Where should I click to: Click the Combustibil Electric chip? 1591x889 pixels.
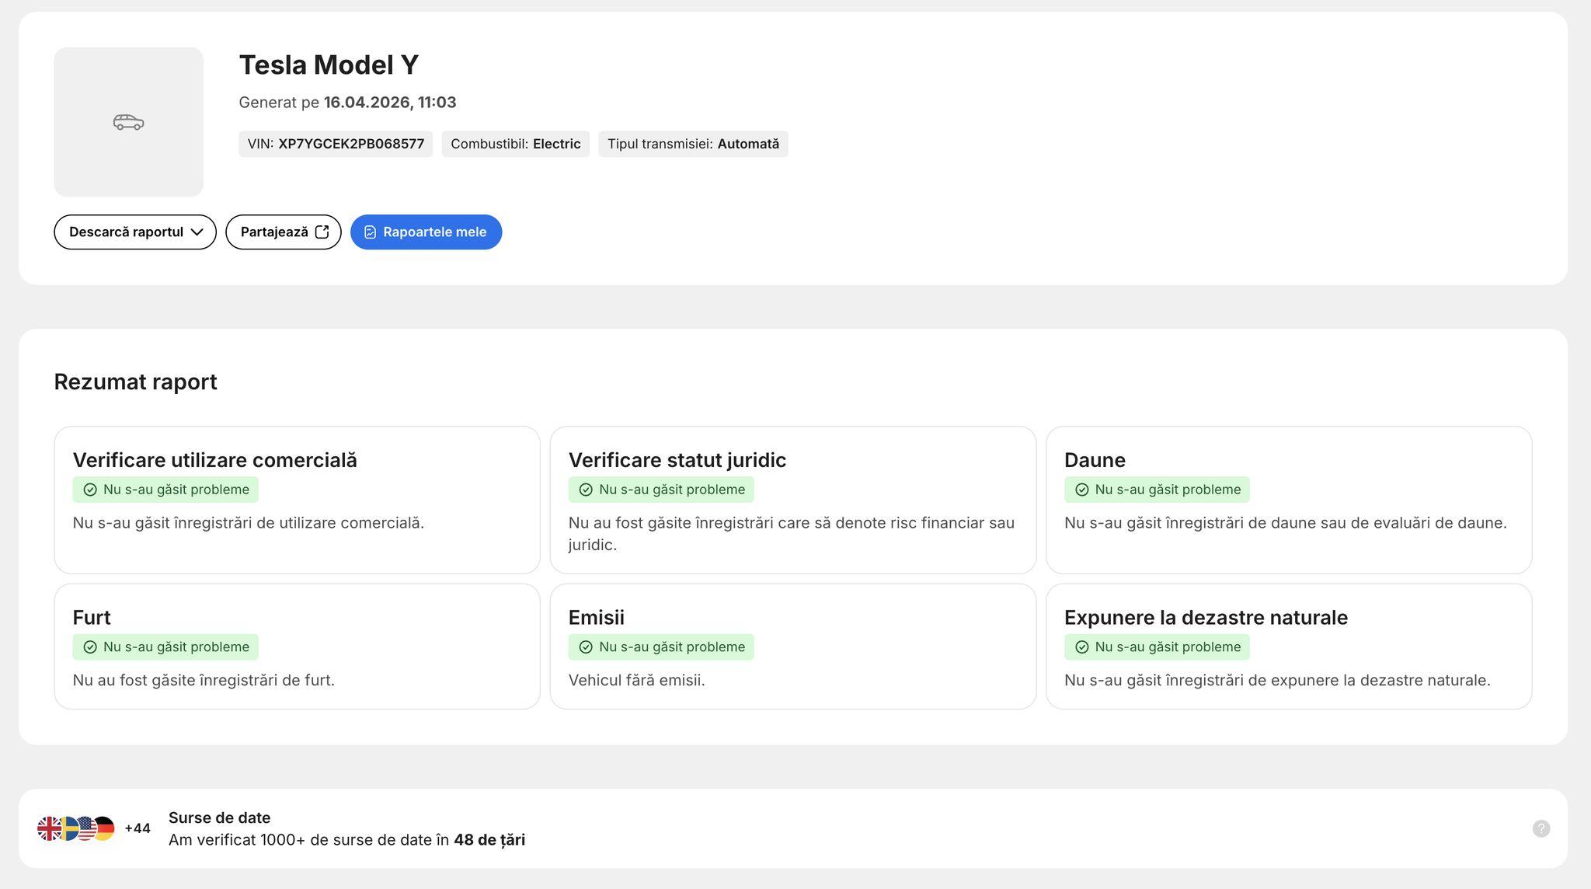(x=515, y=144)
